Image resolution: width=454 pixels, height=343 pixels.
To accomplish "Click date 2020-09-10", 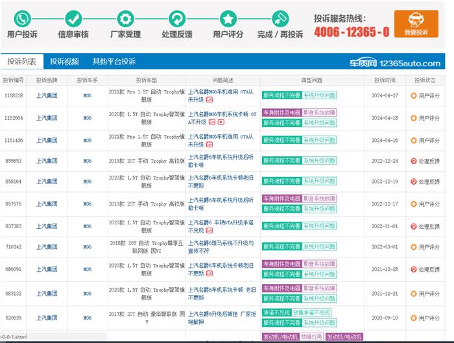I will (385, 318).
